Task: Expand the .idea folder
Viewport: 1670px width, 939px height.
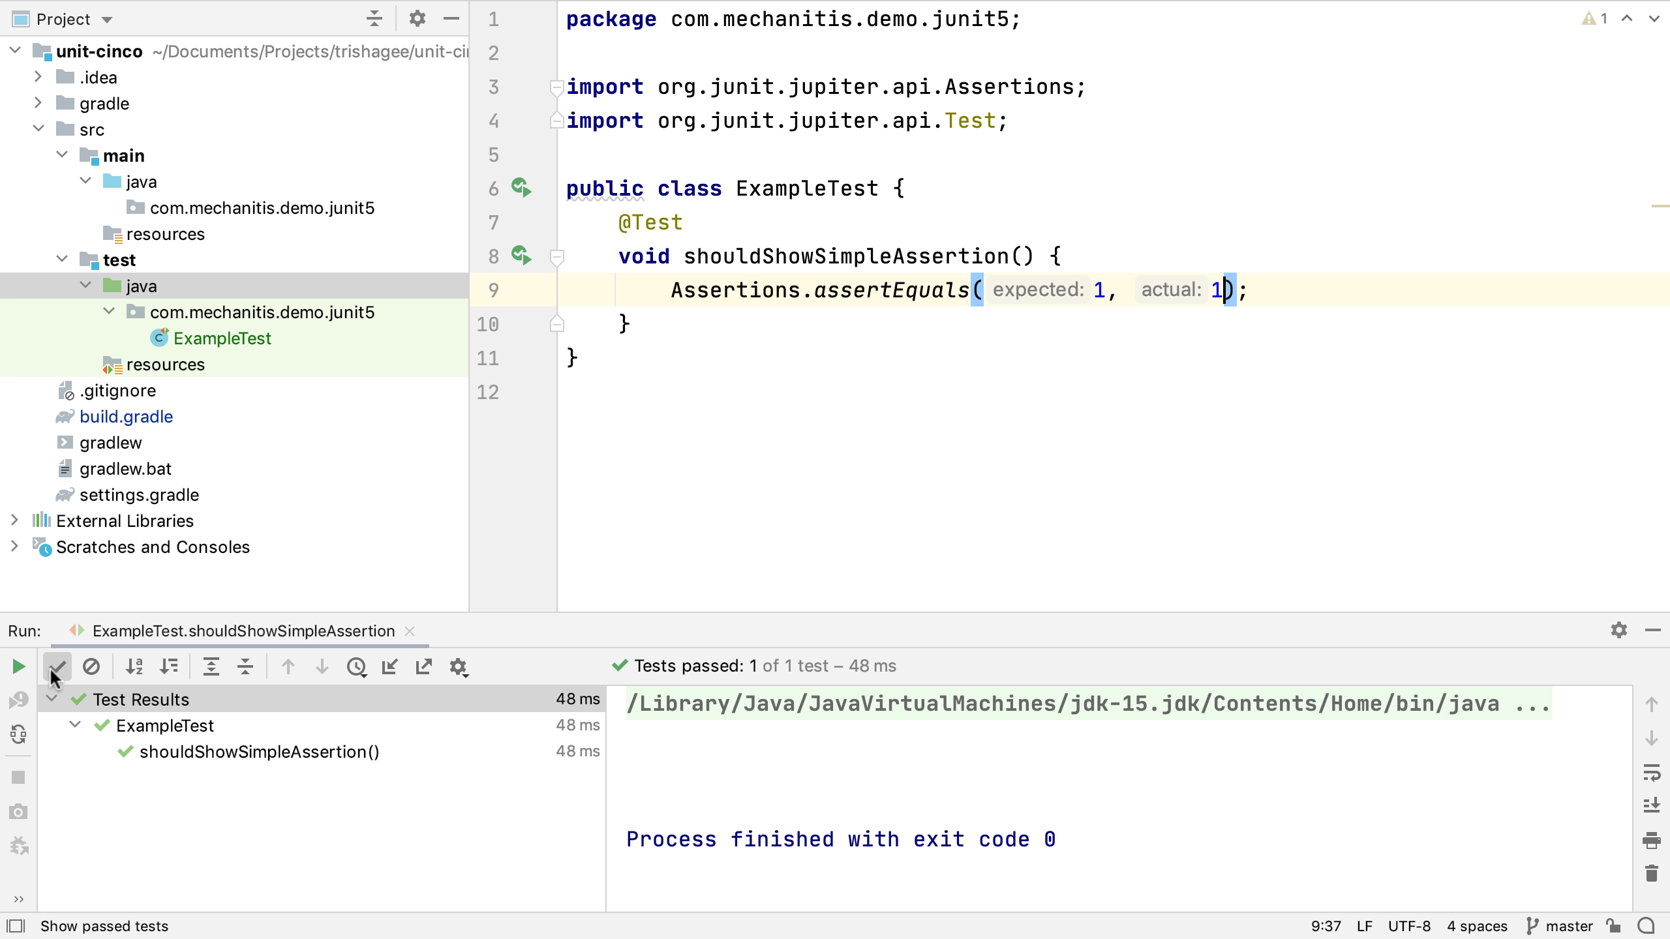Action: 38,76
